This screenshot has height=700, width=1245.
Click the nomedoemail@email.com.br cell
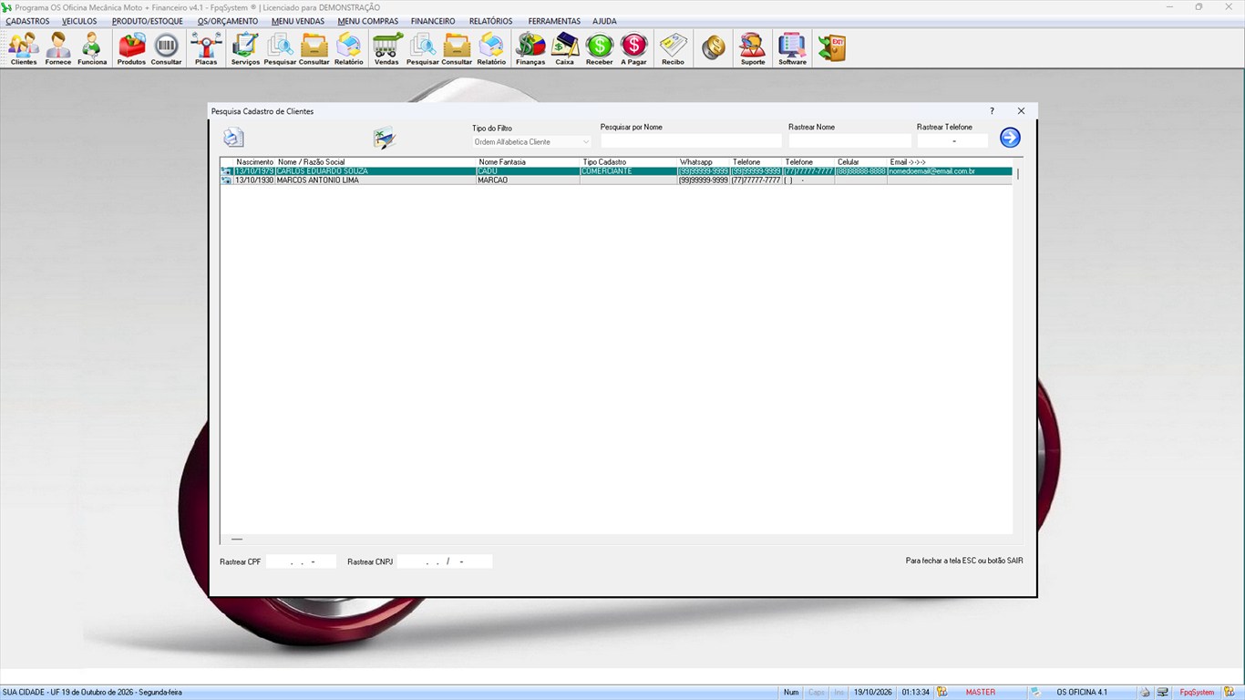click(950, 171)
